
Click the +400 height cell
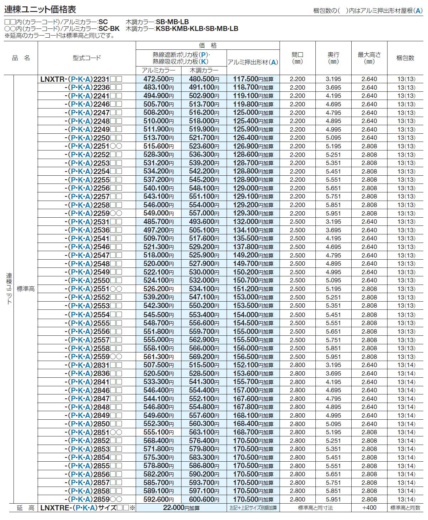coord(369,508)
